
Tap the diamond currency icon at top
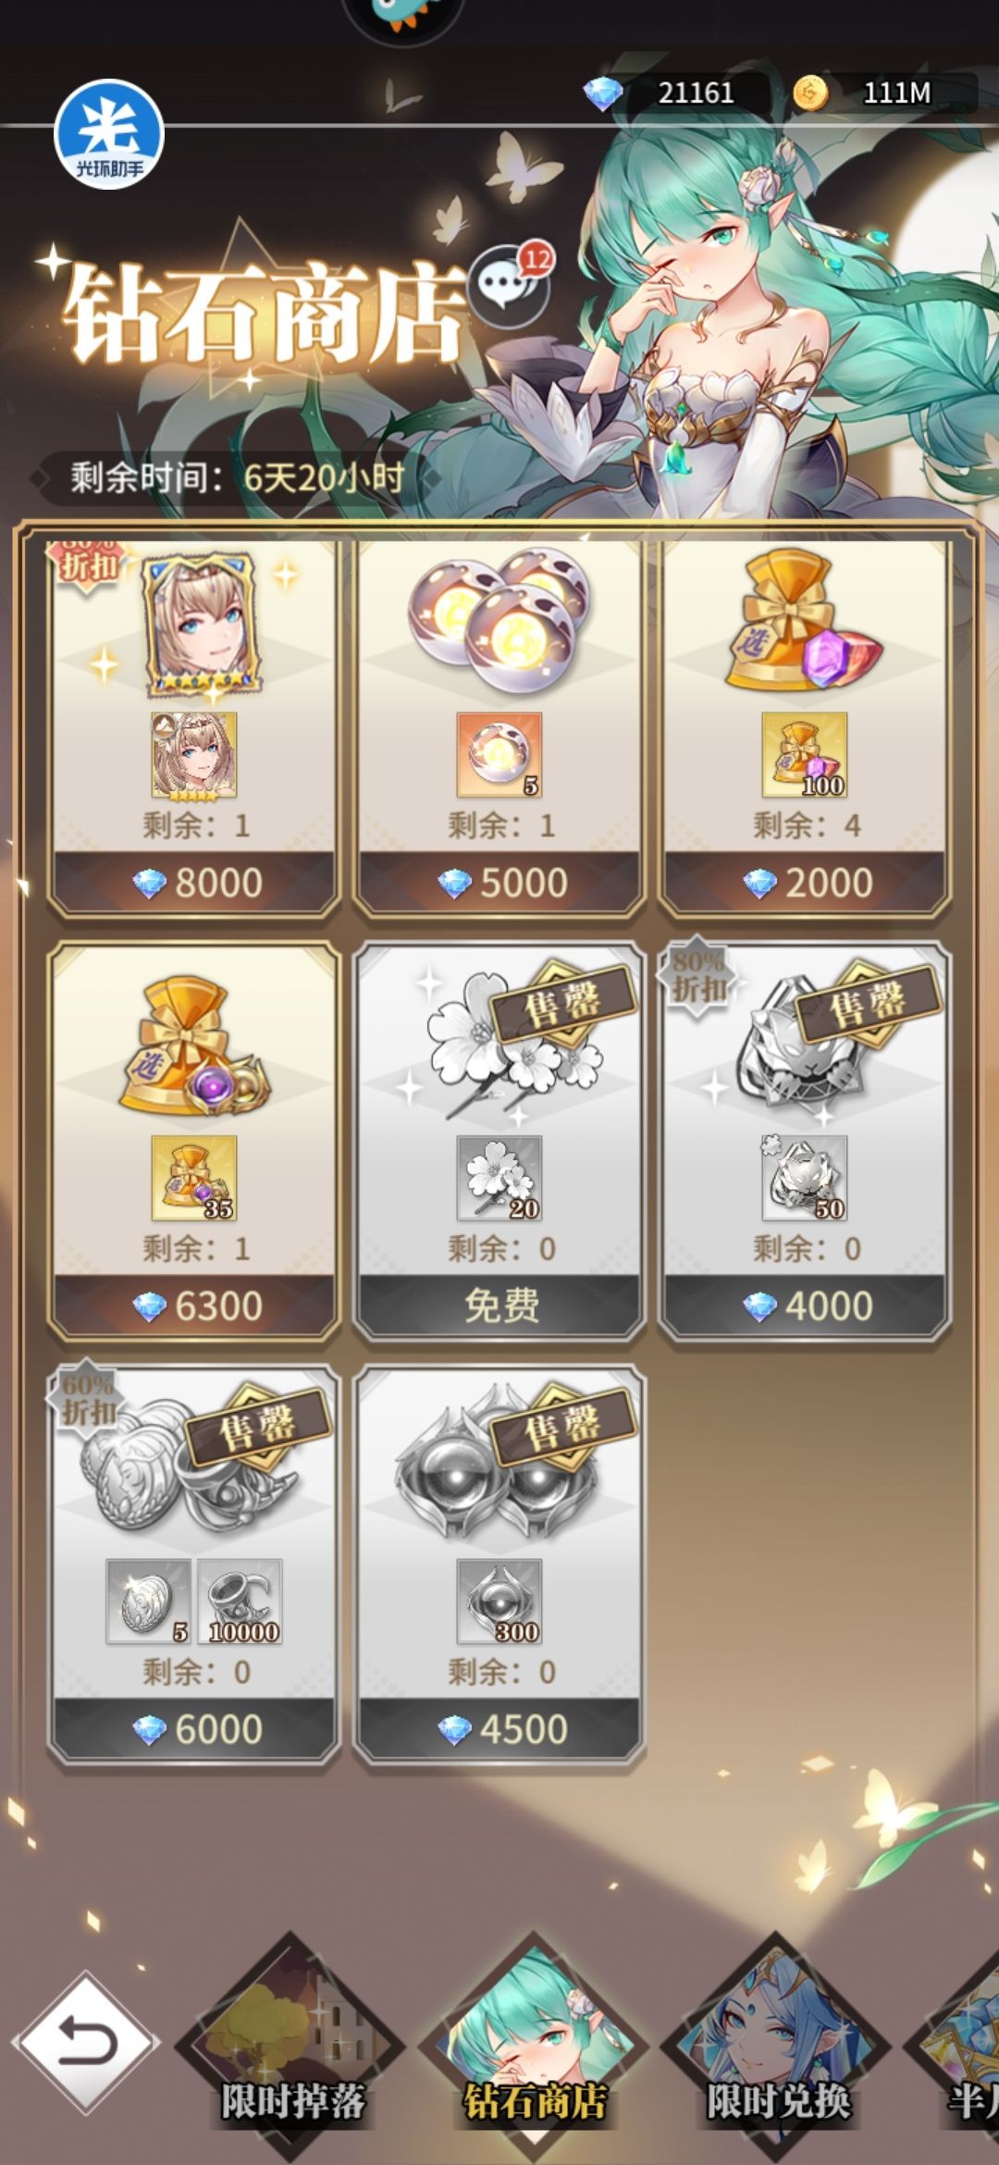[x=603, y=93]
